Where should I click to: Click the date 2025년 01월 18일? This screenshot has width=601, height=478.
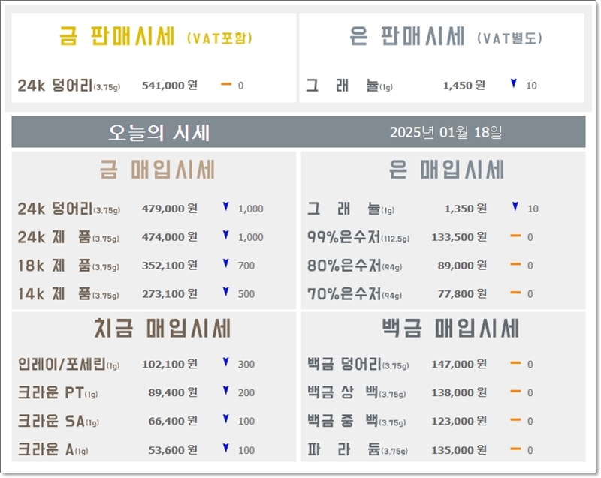pos(445,132)
